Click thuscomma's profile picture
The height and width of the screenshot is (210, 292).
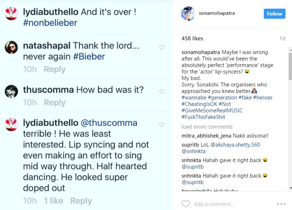pos(11,91)
